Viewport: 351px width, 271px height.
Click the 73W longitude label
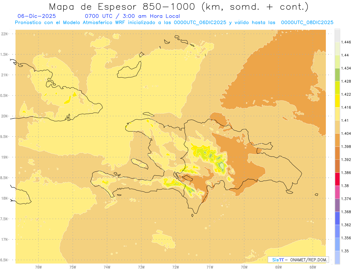coord(141,267)
